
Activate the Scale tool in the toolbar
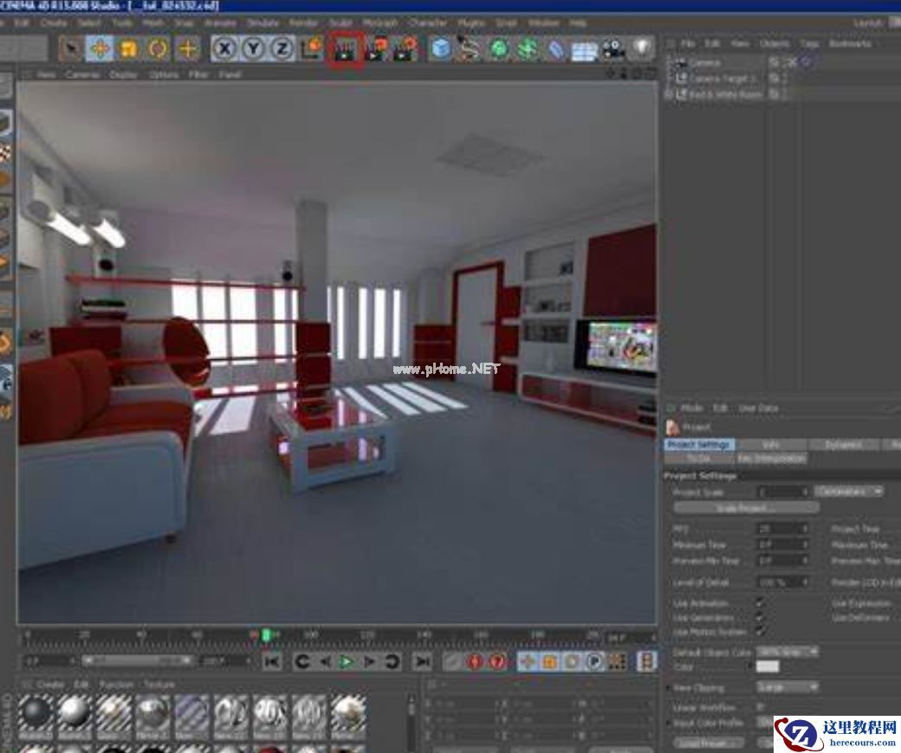point(129,49)
